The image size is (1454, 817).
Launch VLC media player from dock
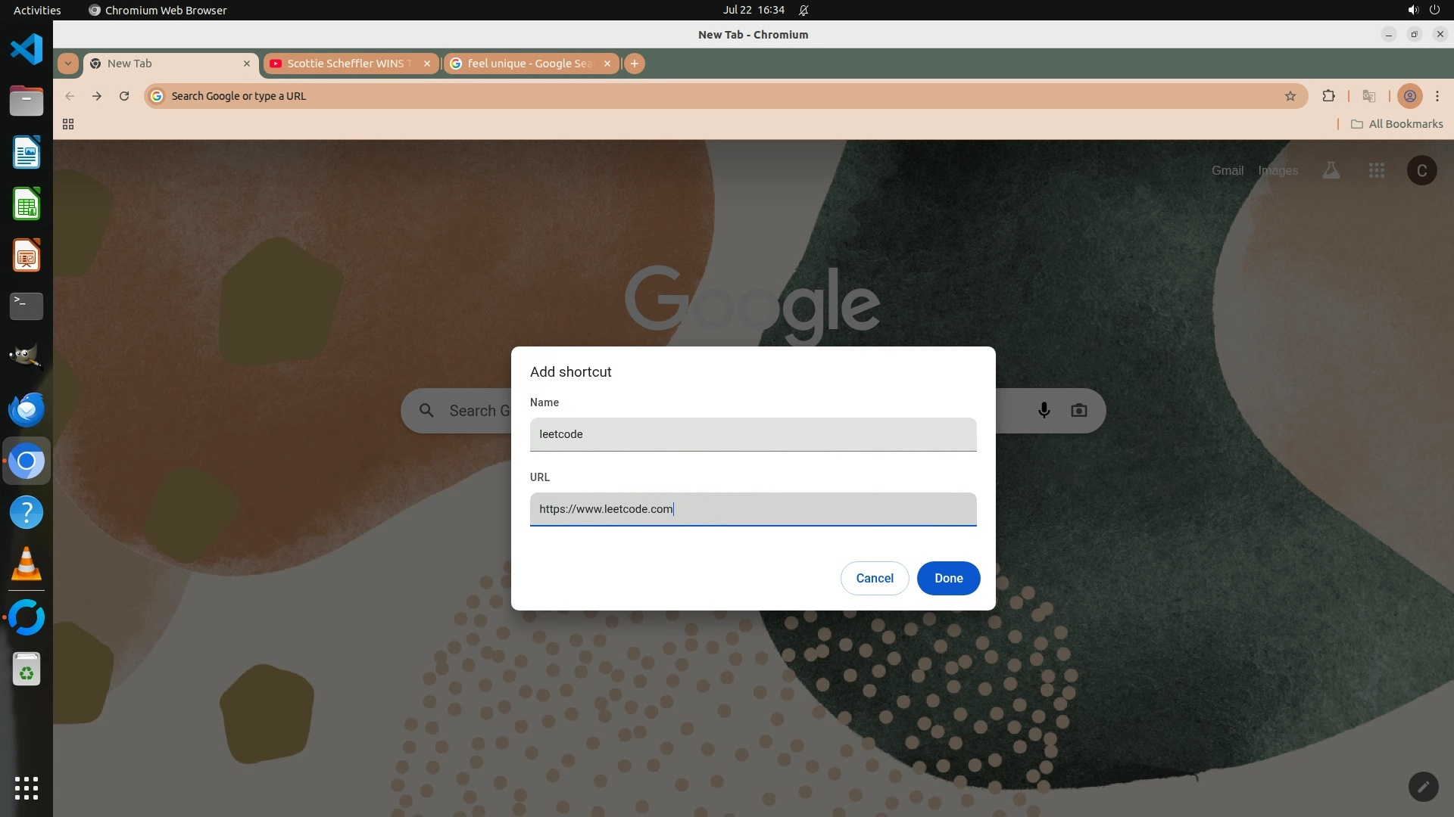(27, 564)
